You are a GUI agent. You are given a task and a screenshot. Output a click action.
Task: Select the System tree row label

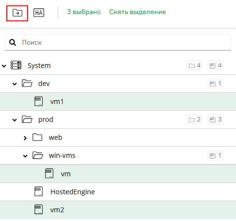pyautogui.click(x=39, y=66)
